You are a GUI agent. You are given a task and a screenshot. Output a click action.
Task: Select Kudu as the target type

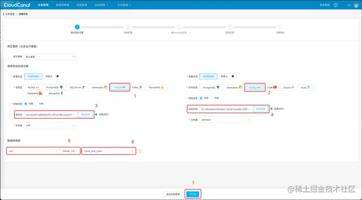click(305, 87)
